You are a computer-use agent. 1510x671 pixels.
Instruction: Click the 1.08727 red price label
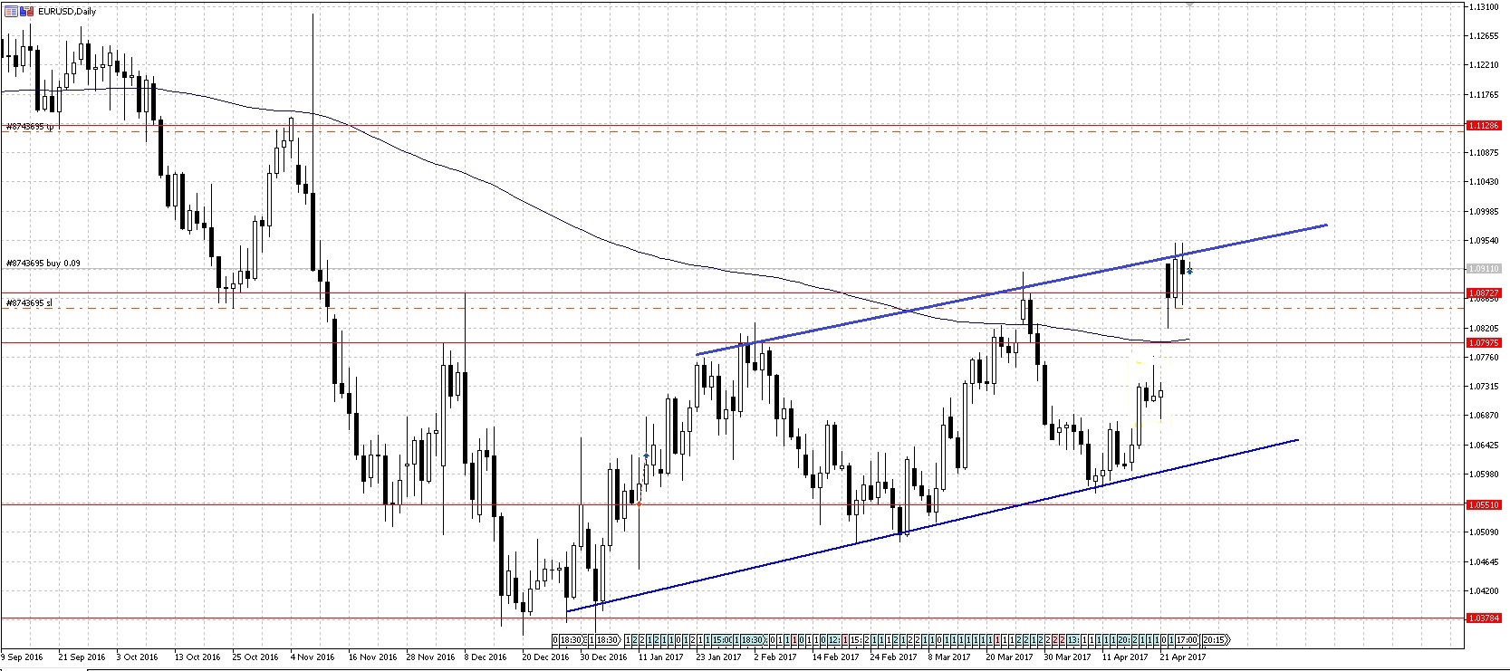(x=1484, y=293)
